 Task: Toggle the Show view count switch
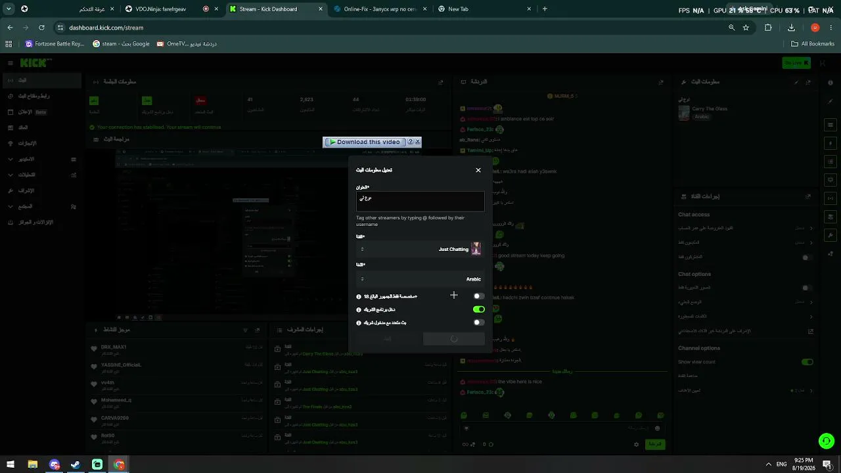tap(807, 362)
